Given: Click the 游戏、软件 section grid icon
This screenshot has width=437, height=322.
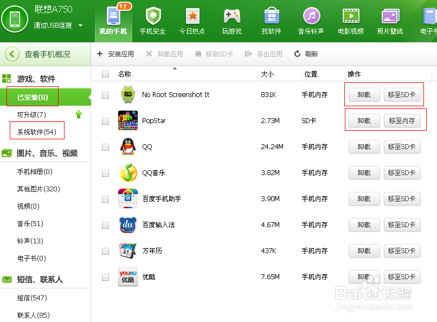Looking at the screenshot, I should tap(7, 79).
